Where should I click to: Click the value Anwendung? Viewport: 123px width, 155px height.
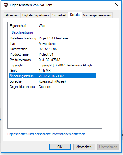[x=47, y=44]
